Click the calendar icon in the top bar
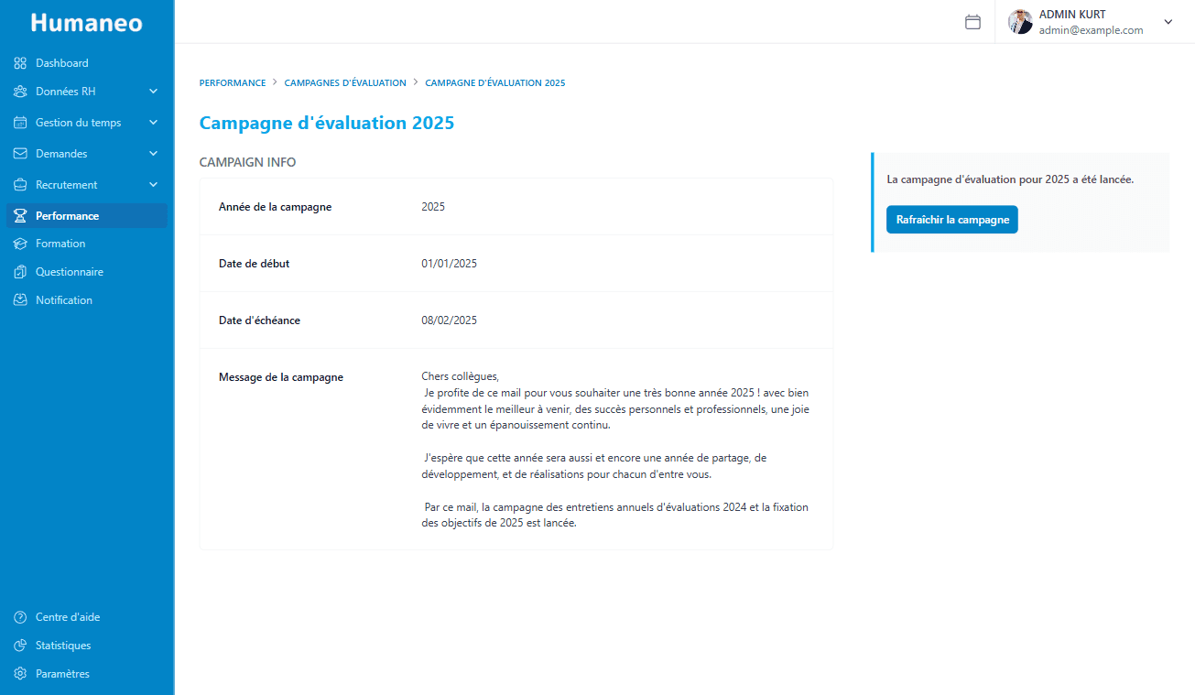The height and width of the screenshot is (695, 1195). pos(973,21)
